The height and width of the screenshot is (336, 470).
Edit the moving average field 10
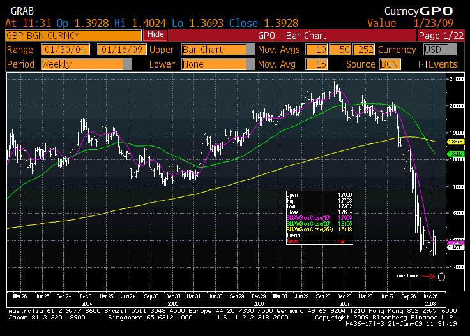[317, 50]
